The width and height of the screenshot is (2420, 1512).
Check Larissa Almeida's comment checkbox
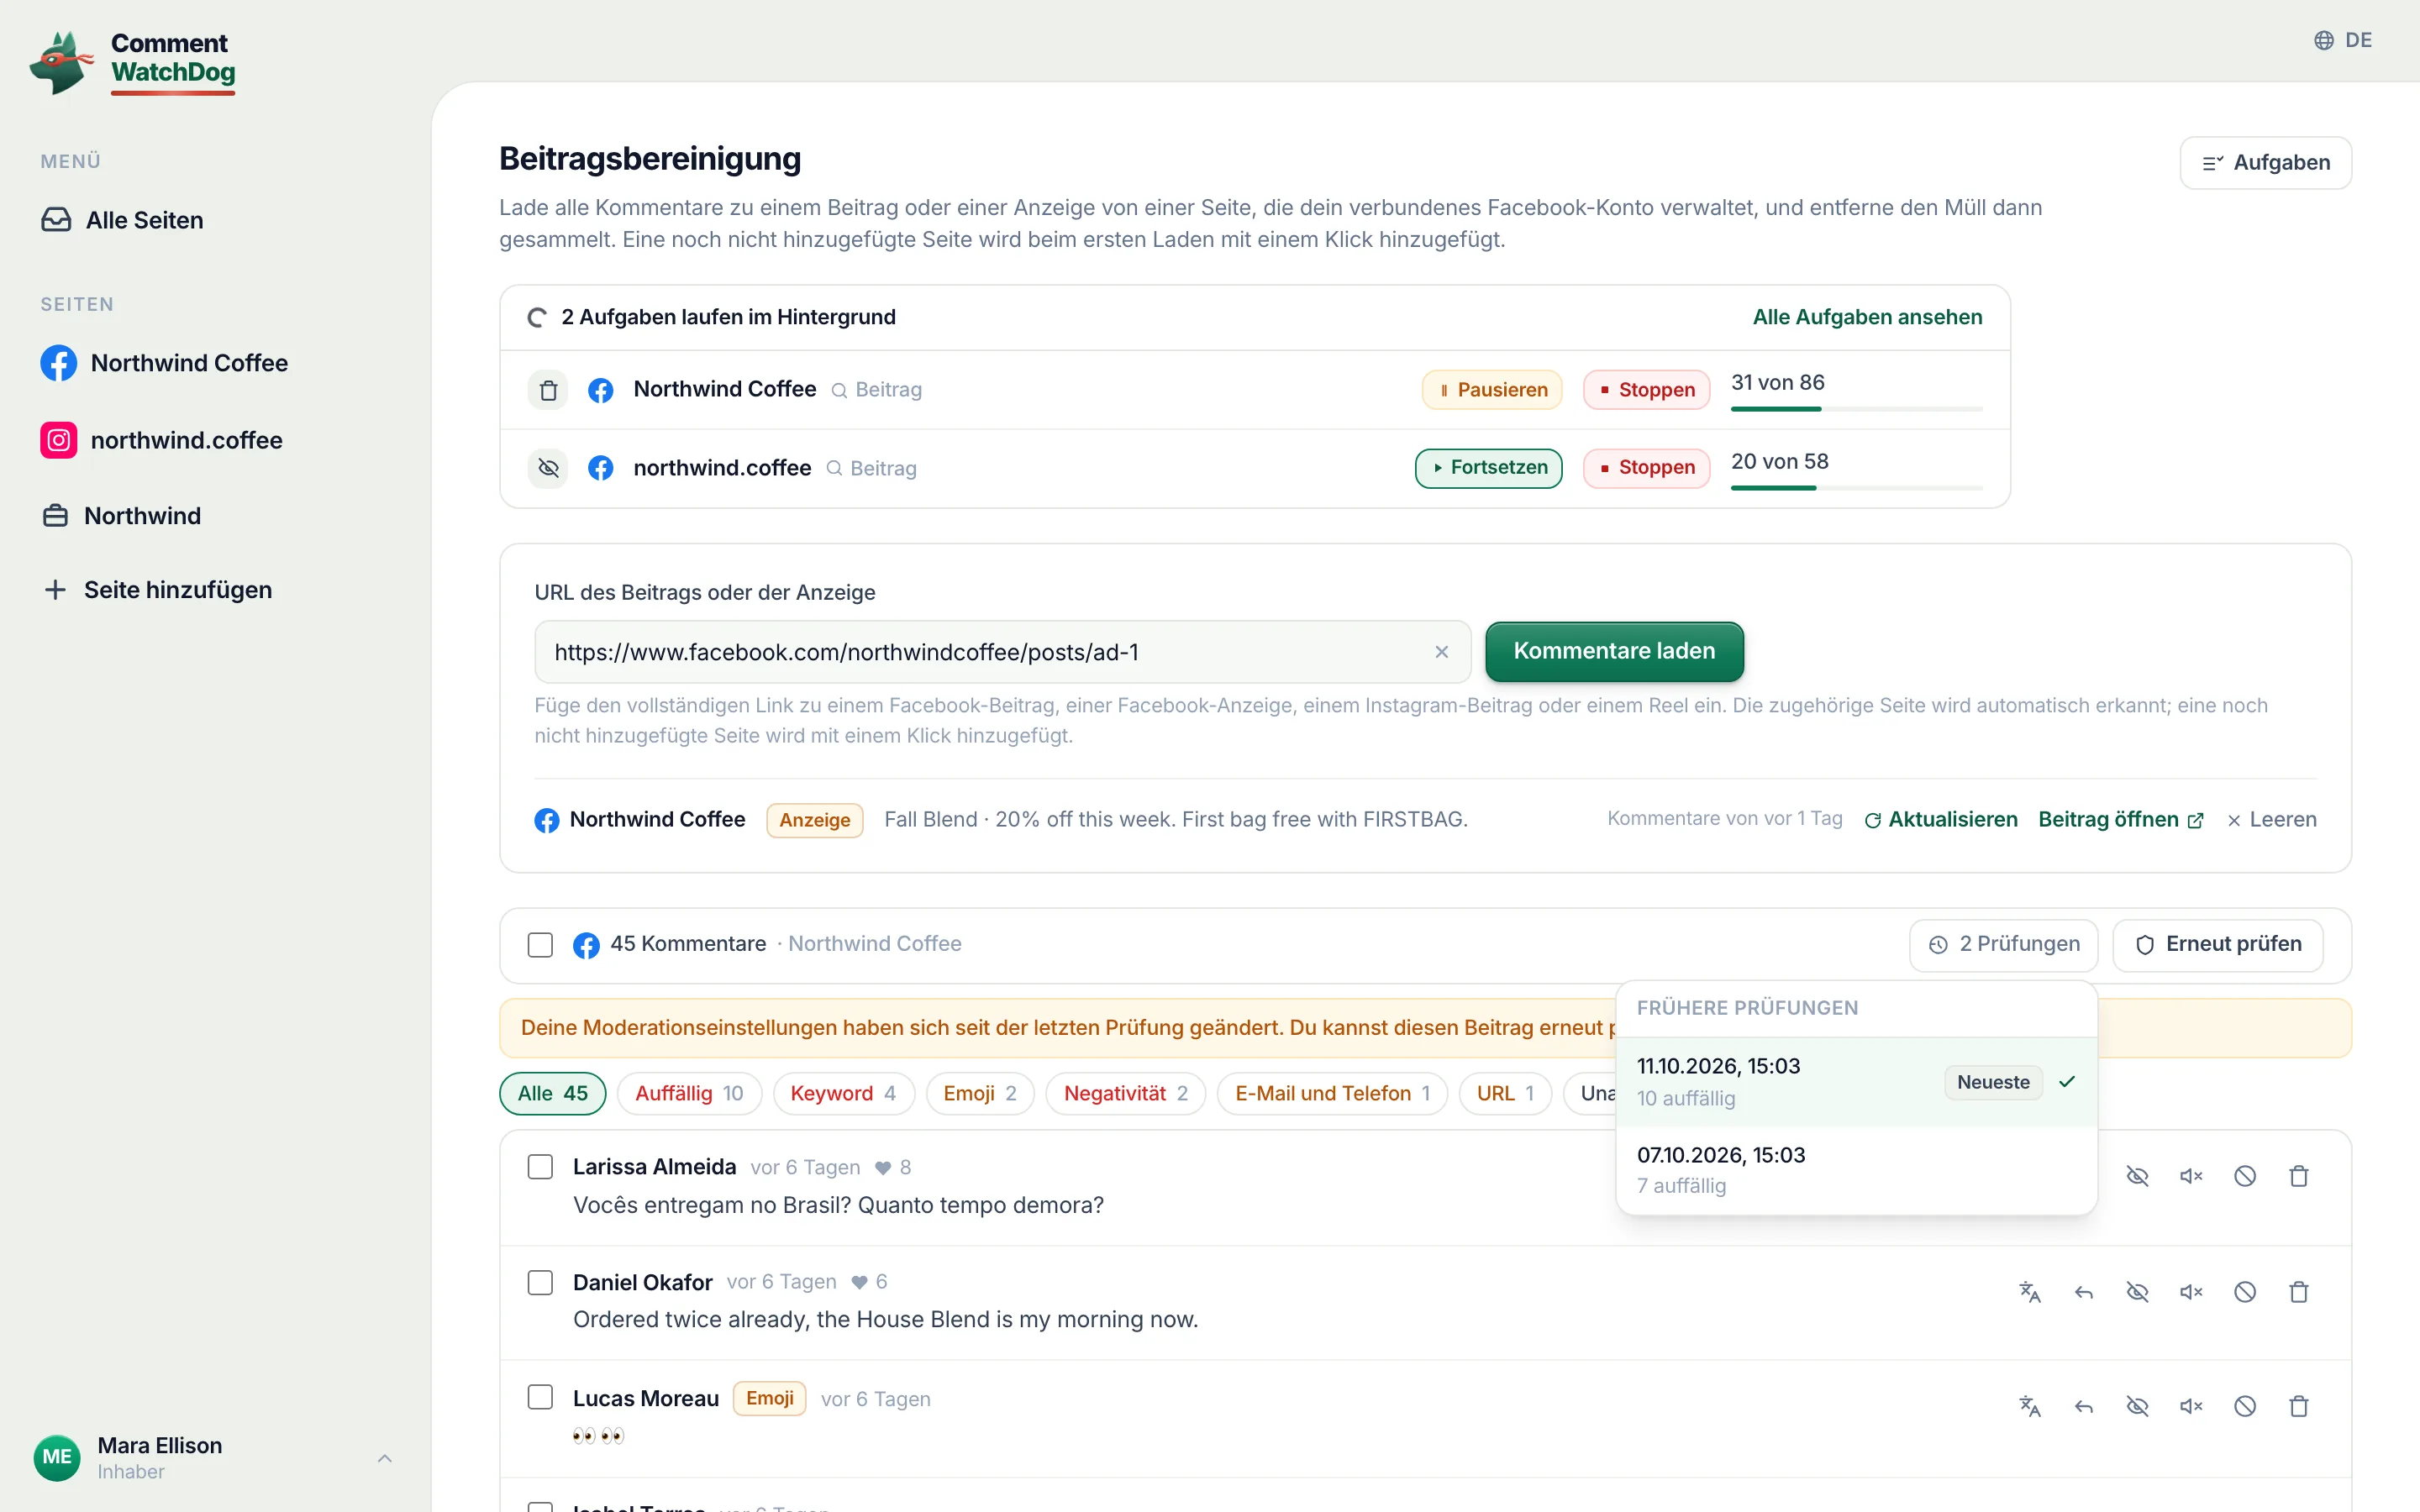(540, 1167)
